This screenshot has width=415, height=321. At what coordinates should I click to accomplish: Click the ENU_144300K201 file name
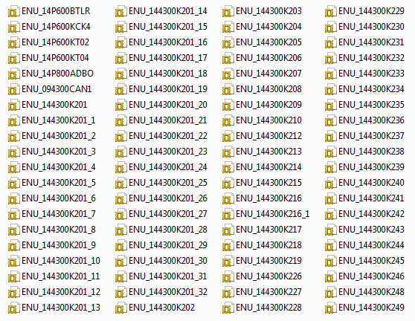pyautogui.click(x=54, y=105)
